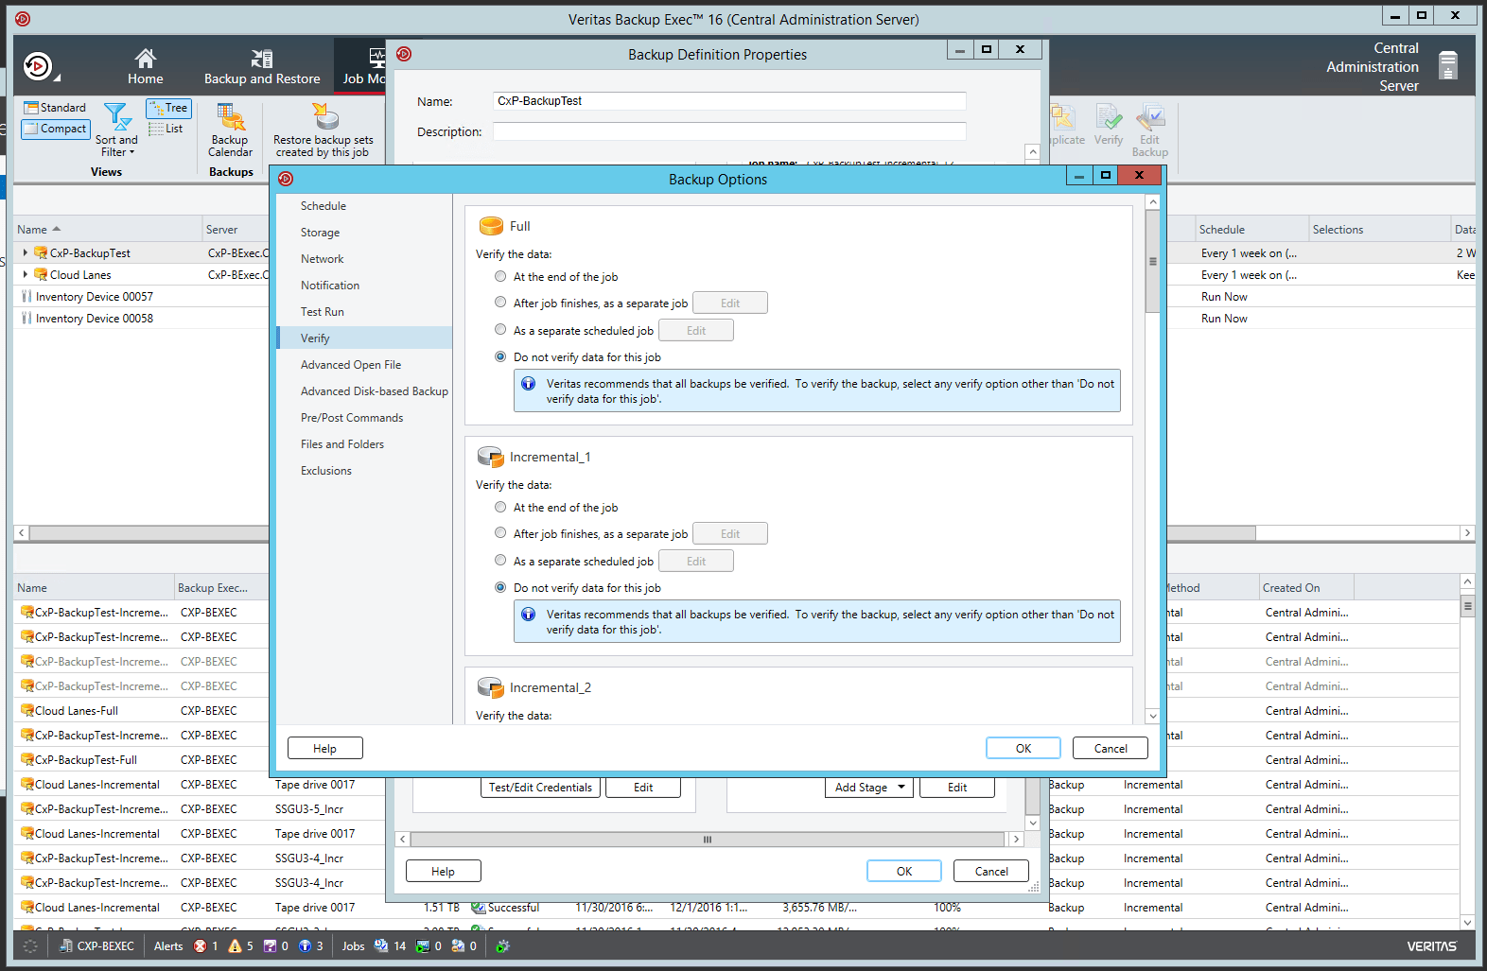Select Incremental_1 'At the end of the job'
The height and width of the screenshot is (971, 1487).
click(500, 508)
